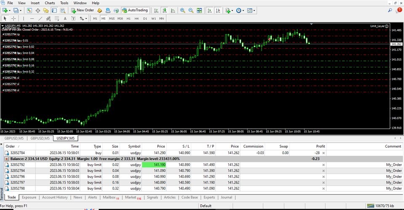
Task: Toggle the AutoTrading button
Action: pos(135,10)
